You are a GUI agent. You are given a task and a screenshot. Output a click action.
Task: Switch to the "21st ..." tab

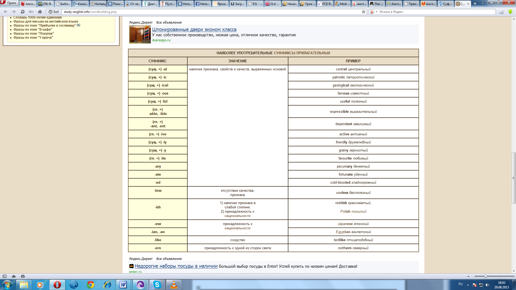273,4
